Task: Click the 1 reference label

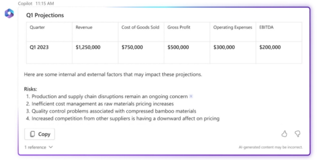Action: pos(35,147)
